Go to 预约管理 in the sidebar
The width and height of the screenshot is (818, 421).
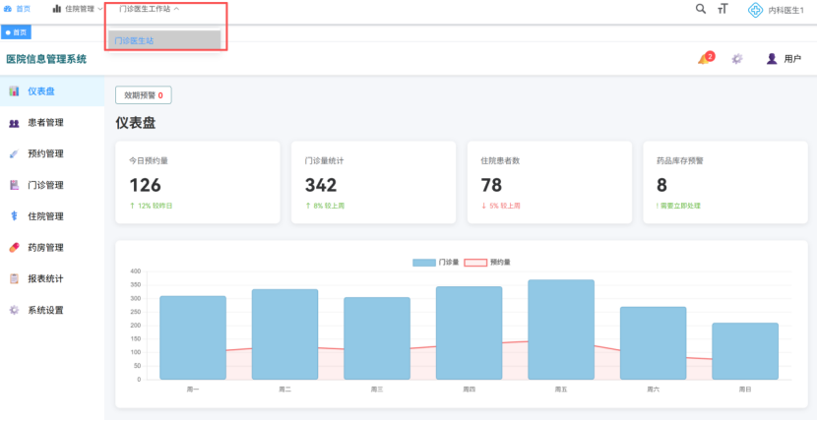pyautogui.click(x=45, y=154)
